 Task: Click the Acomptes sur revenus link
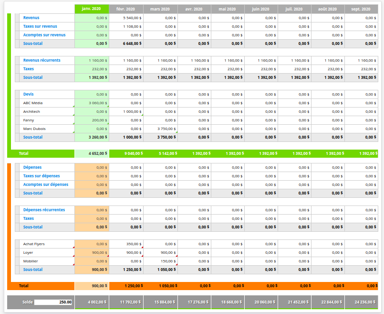click(44, 35)
